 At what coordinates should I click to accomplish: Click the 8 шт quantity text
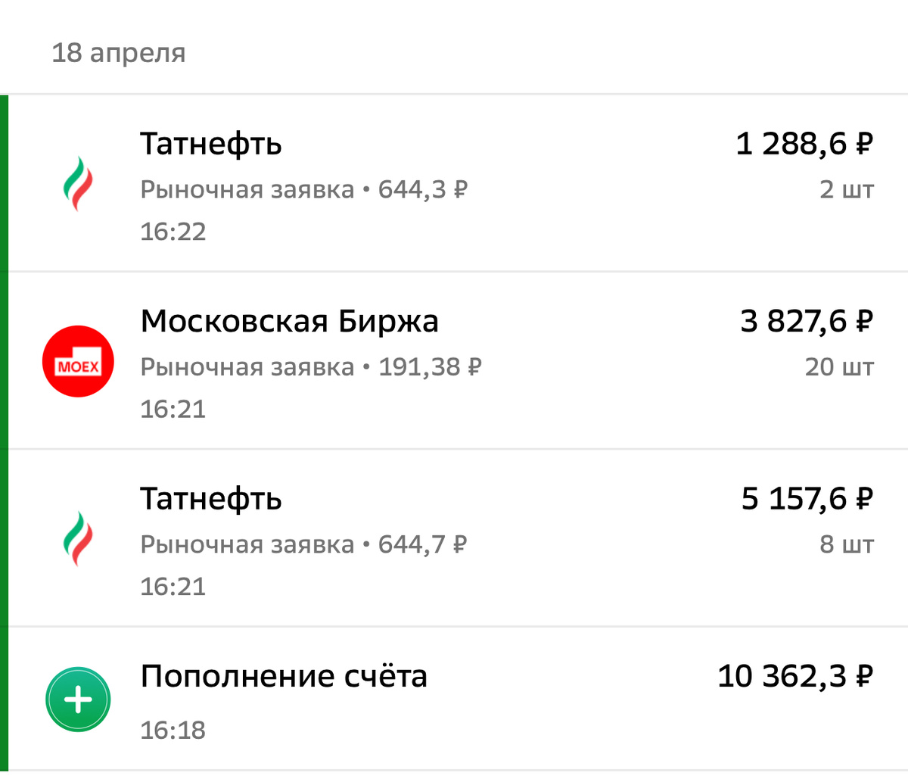[846, 544]
